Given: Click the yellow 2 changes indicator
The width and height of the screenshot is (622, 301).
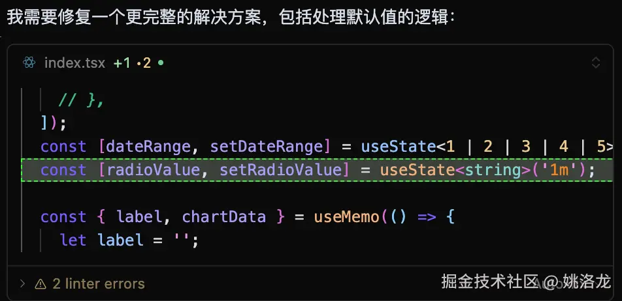Looking at the screenshot, I should (x=144, y=63).
